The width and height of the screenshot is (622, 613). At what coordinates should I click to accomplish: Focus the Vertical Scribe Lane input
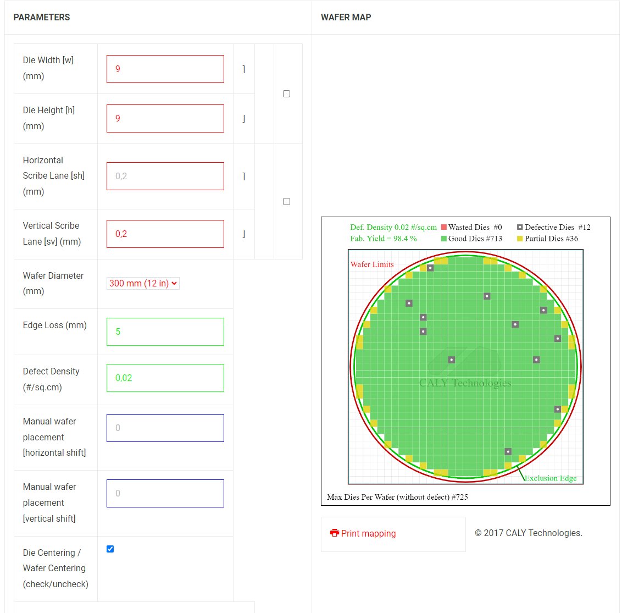[165, 234]
